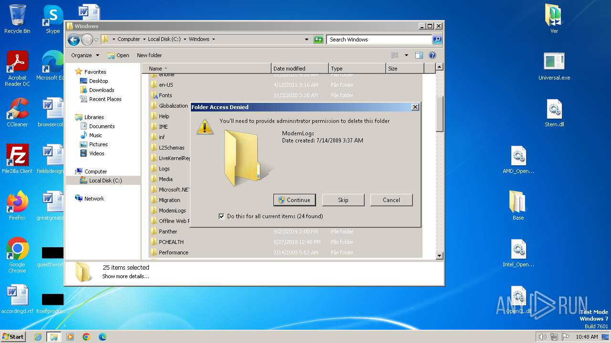Select Google Chrome desktop icon

pyautogui.click(x=17, y=255)
